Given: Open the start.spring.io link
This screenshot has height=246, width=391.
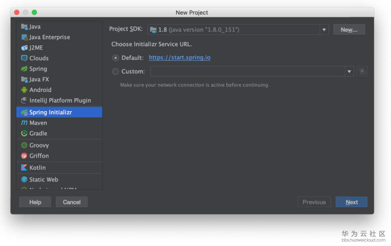Looking at the screenshot, I should [179, 57].
